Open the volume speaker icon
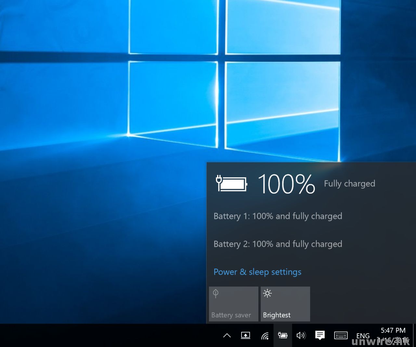 (301, 335)
